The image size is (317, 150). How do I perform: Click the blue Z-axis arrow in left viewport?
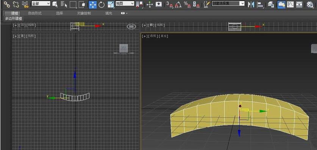point(75,74)
